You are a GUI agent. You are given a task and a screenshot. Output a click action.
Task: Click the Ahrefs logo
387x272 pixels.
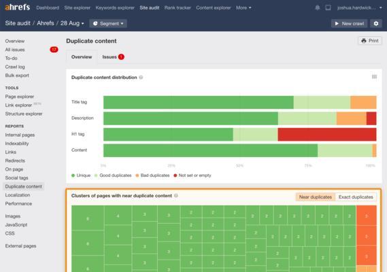pos(18,7)
